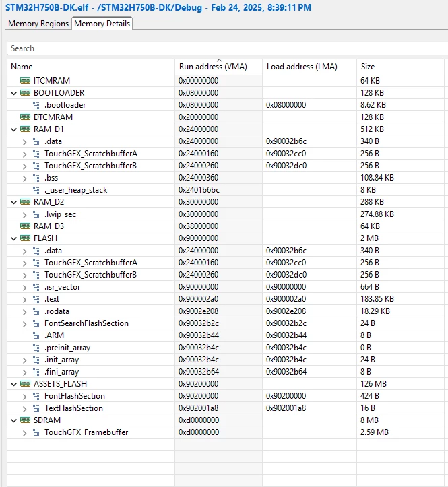The width and height of the screenshot is (448, 487).
Task: Click the RAM_D3 memory chip icon
Action: point(25,226)
